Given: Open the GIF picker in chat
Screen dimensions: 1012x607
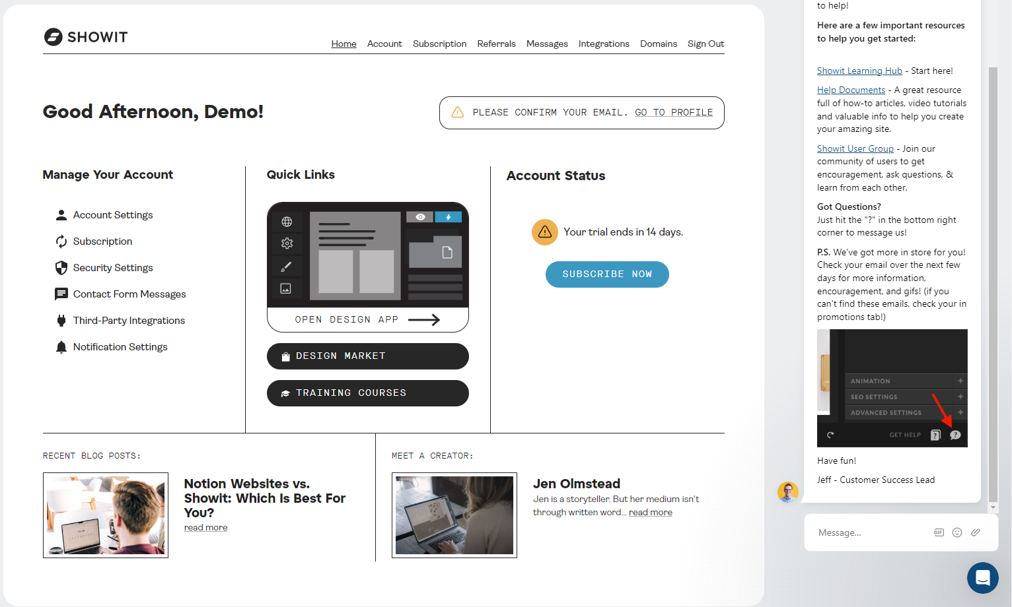Looking at the screenshot, I should (x=939, y=532).
